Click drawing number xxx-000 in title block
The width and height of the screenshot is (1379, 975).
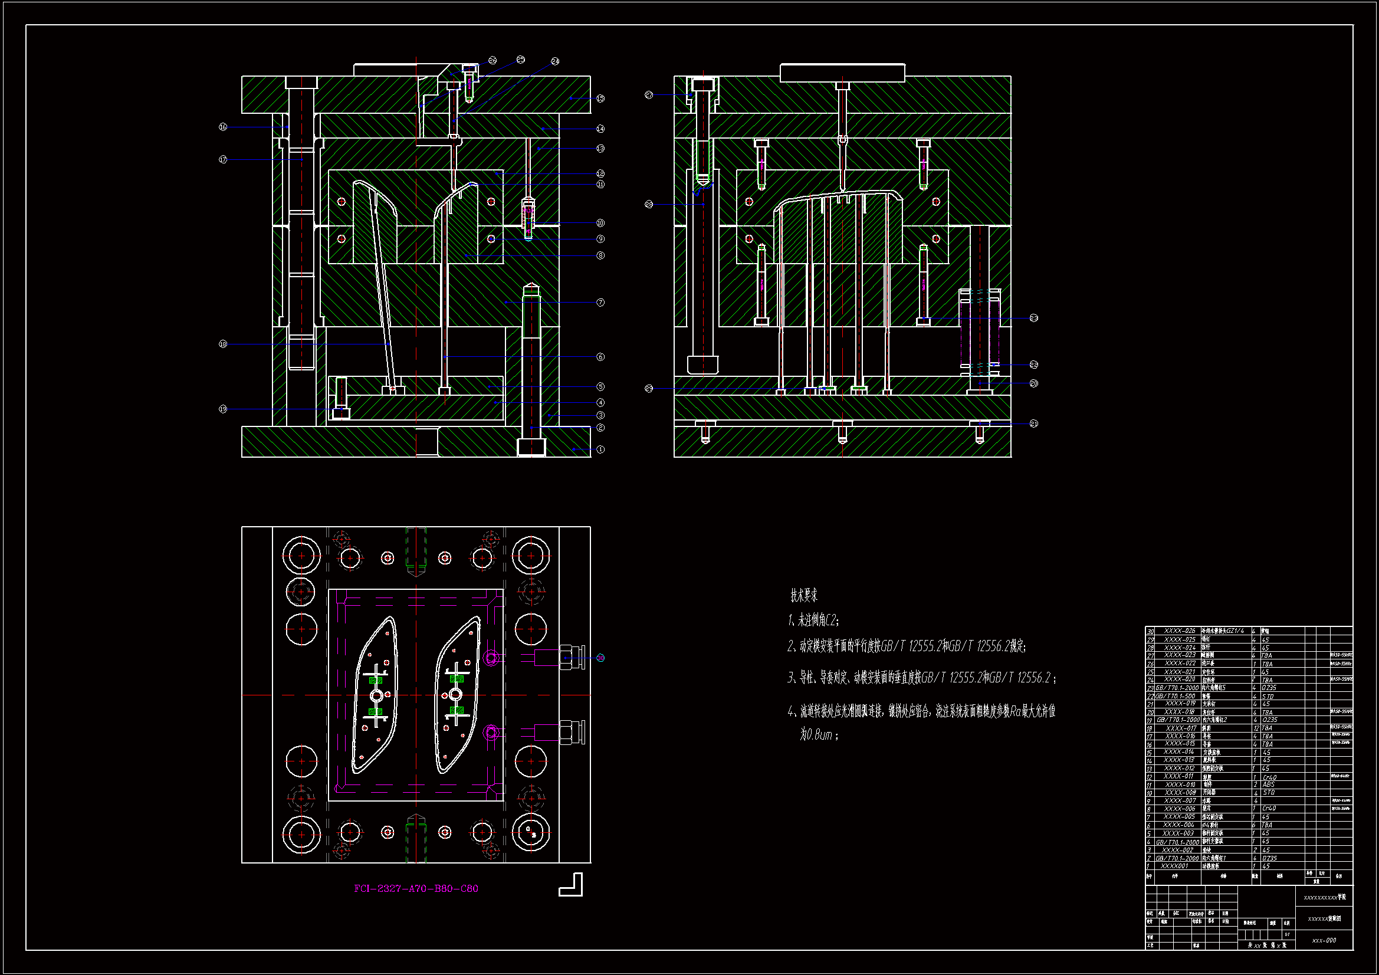click(1324, 940)
